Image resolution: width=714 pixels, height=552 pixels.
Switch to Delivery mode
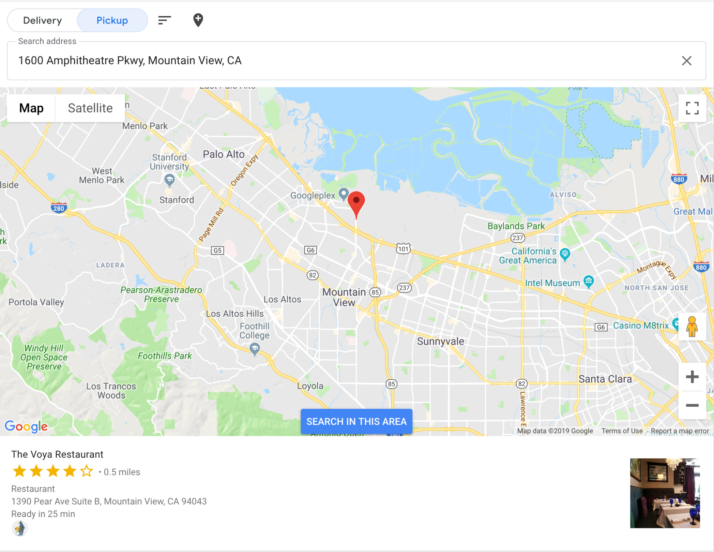(x=43, y=20)
